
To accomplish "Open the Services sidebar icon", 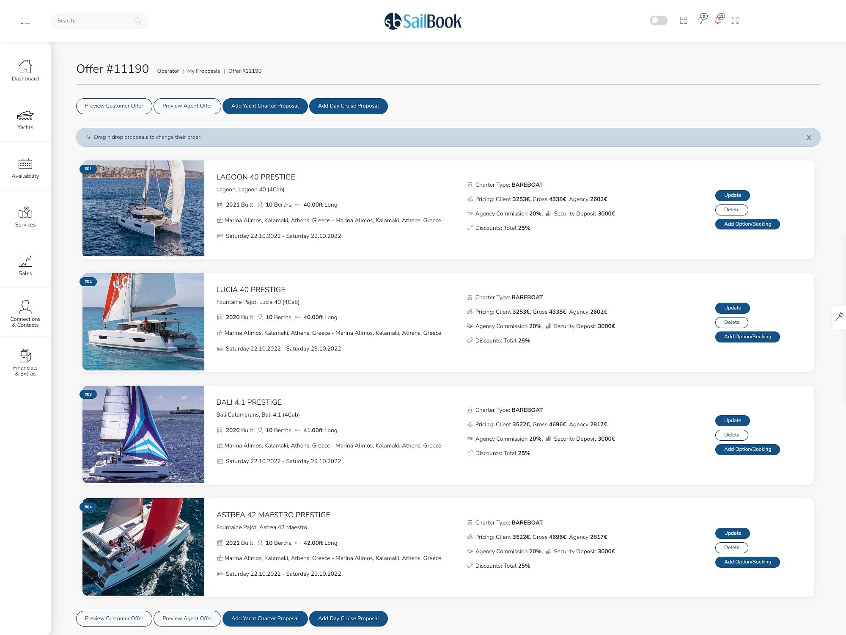I will [x=25, y=216].
